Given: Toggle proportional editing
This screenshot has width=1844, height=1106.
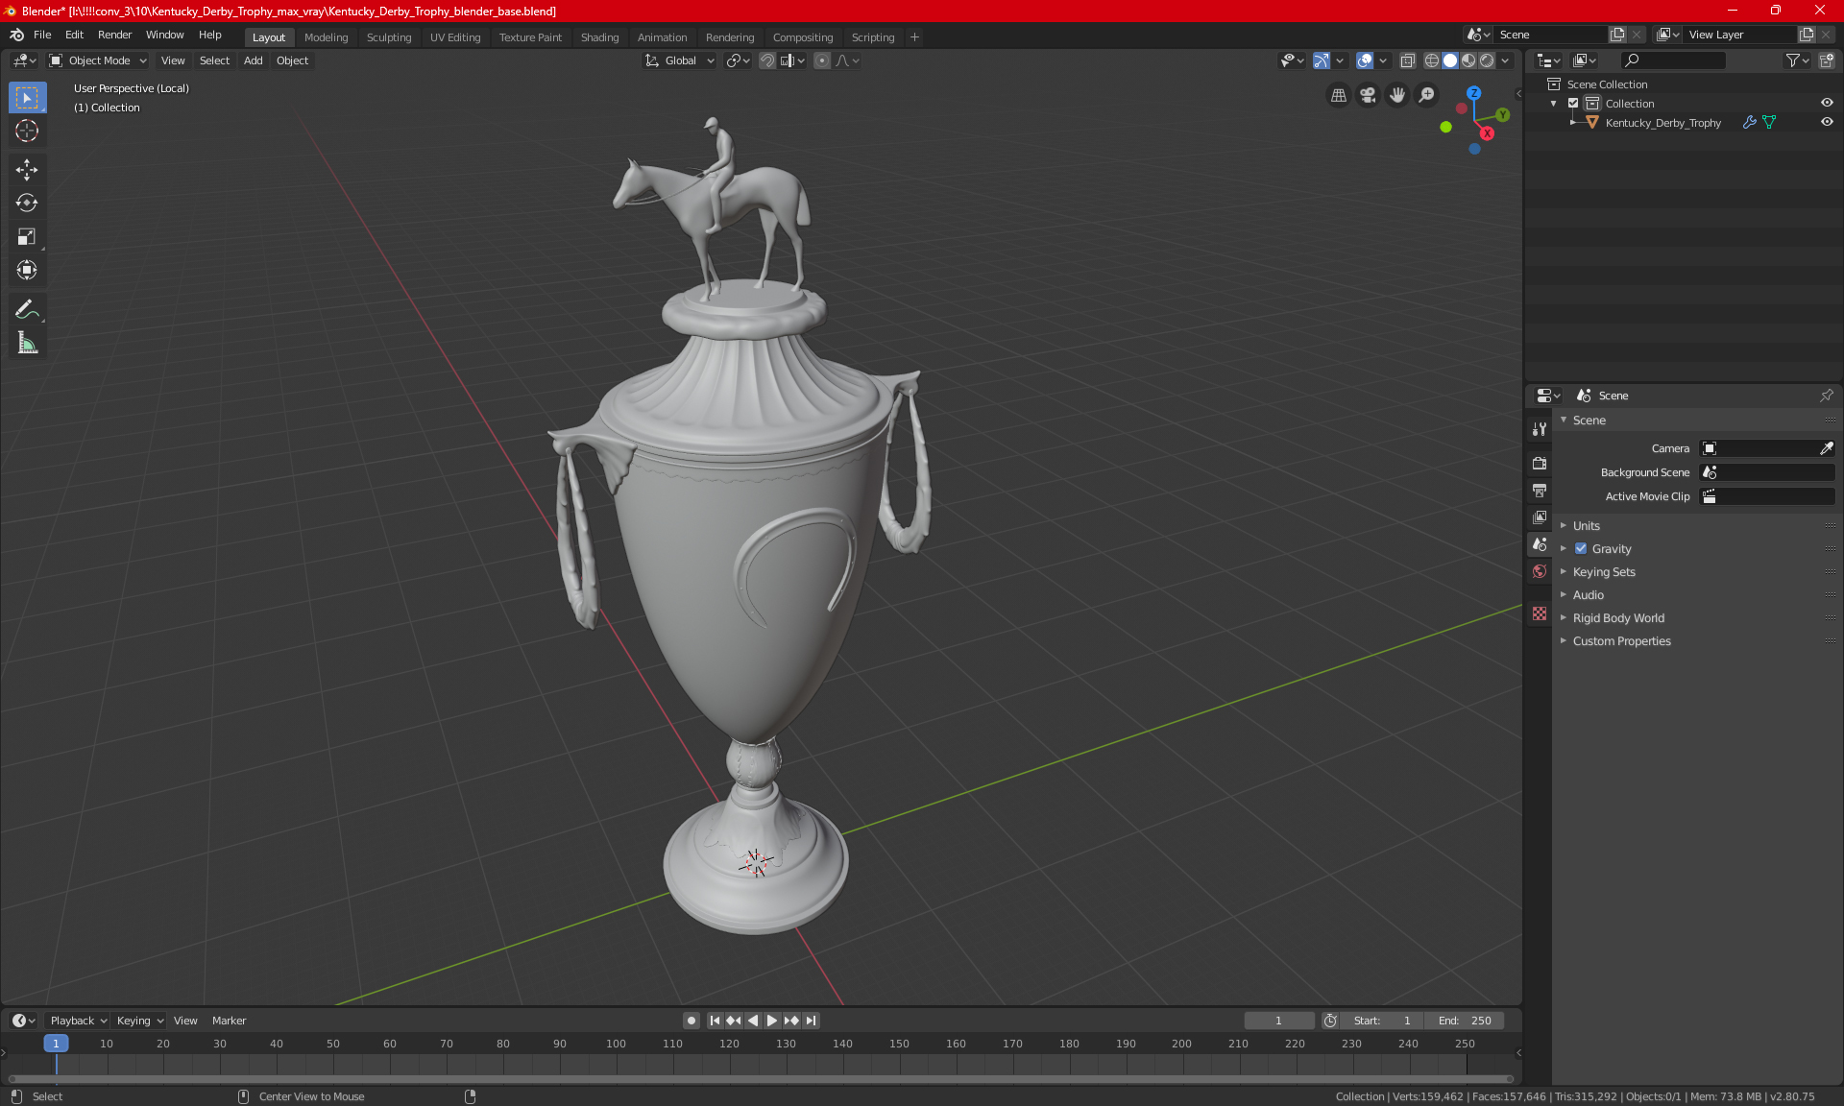Looking at the screenshot, I should (x=822, y=60).
